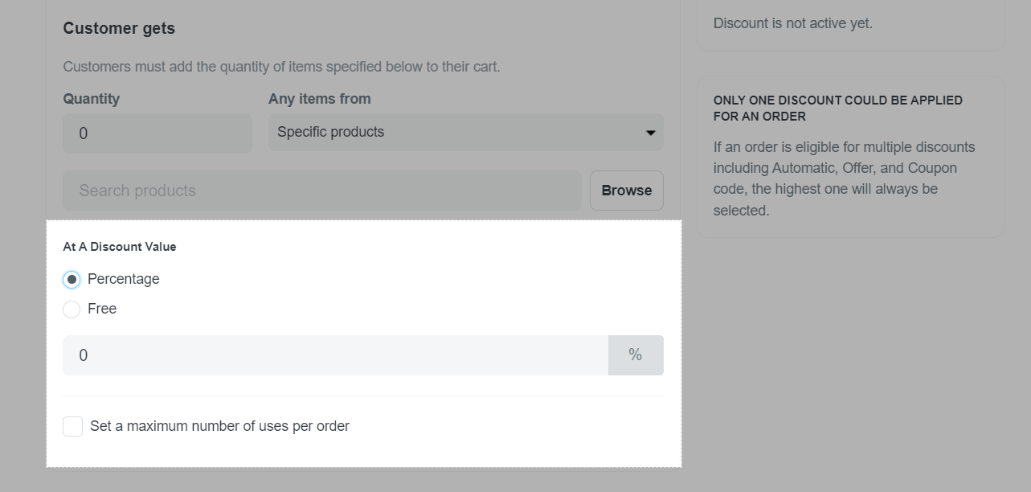This screenshot has width=1031, height=492.
Task: Click the Browse products button
Action: tap(627, 191)
